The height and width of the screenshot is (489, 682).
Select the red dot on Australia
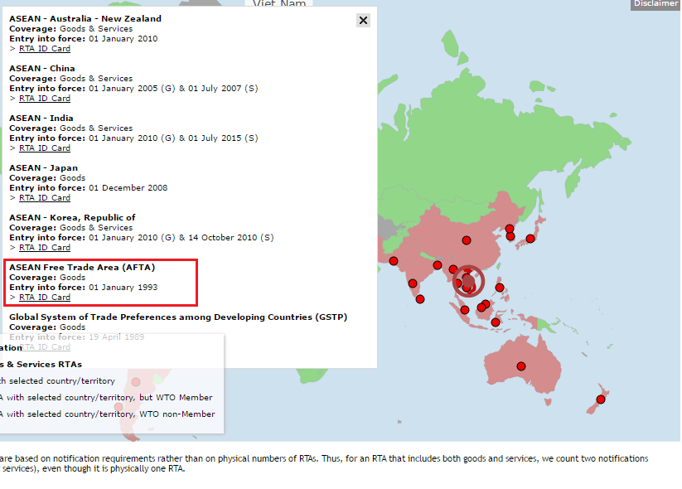click(521, 366)
